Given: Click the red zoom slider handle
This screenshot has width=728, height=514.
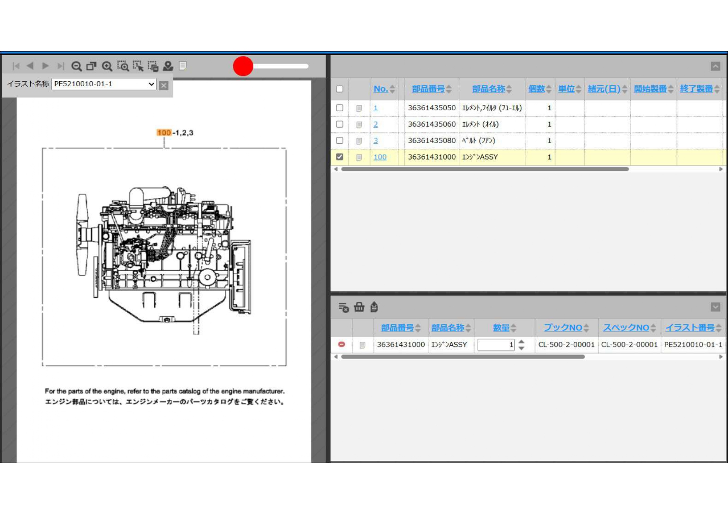Looking at the screenshot, I should [243, 66].
